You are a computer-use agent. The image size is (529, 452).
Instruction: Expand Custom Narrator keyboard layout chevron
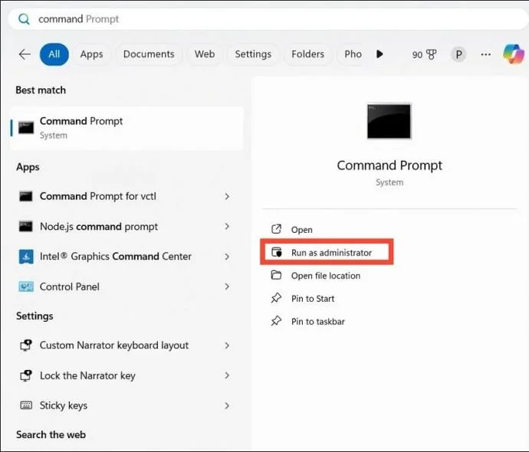227,346
